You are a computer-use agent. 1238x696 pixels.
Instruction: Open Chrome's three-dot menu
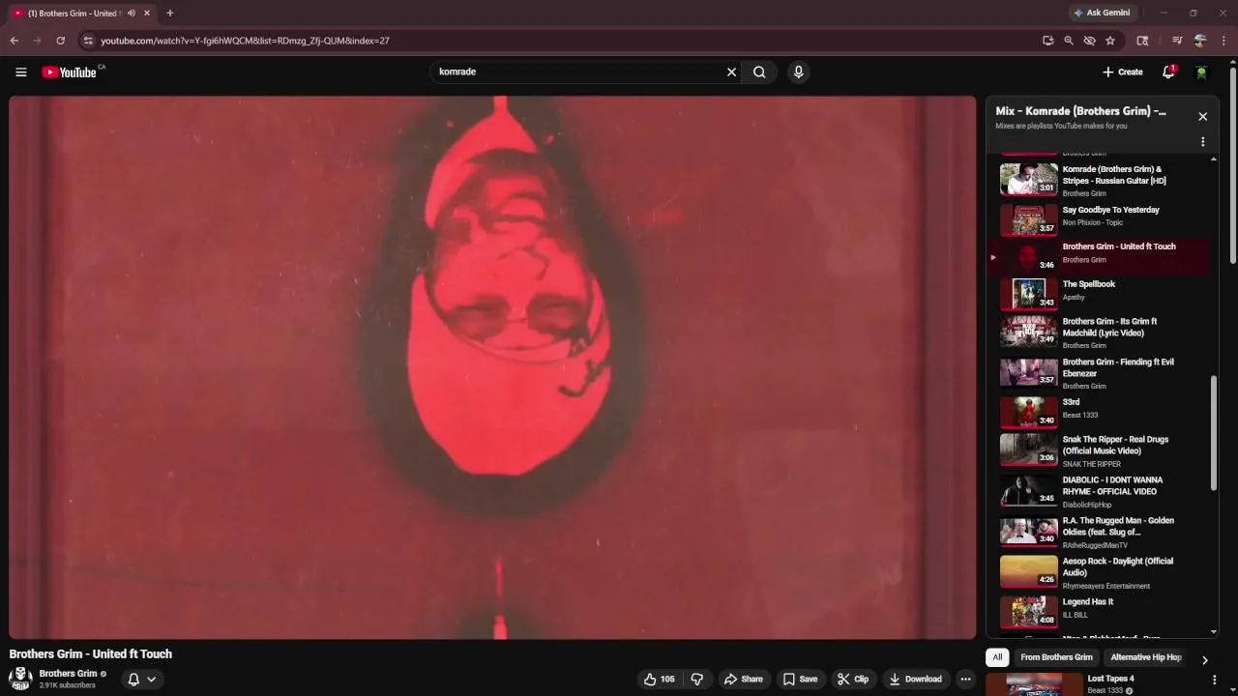point(1223,41)
